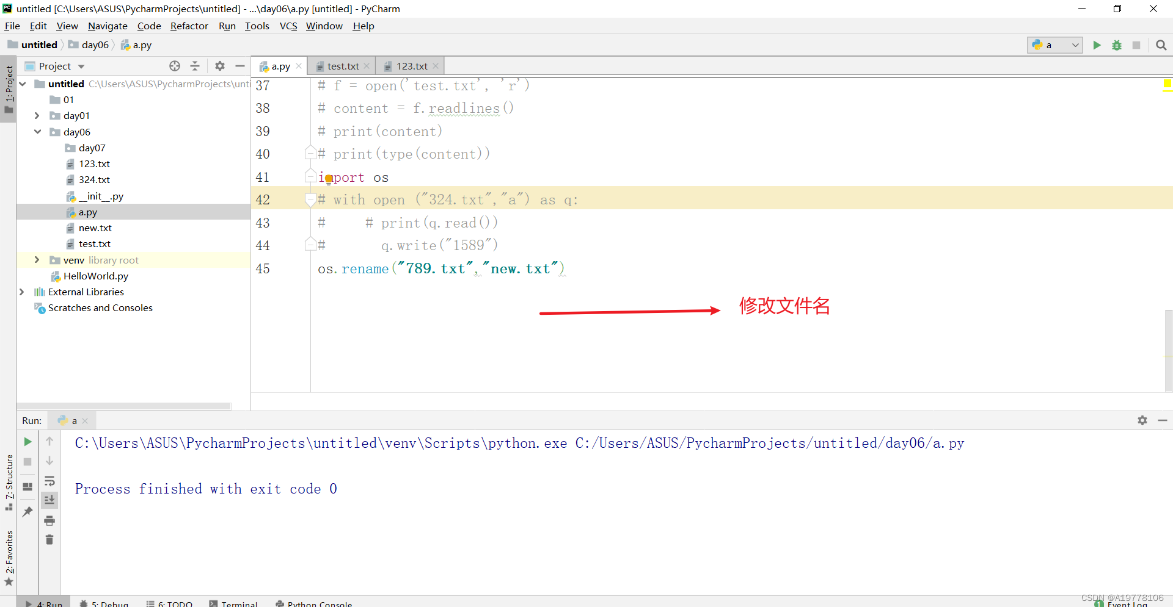Run the 'a' configuration with green run arrow

[1097, 45]
